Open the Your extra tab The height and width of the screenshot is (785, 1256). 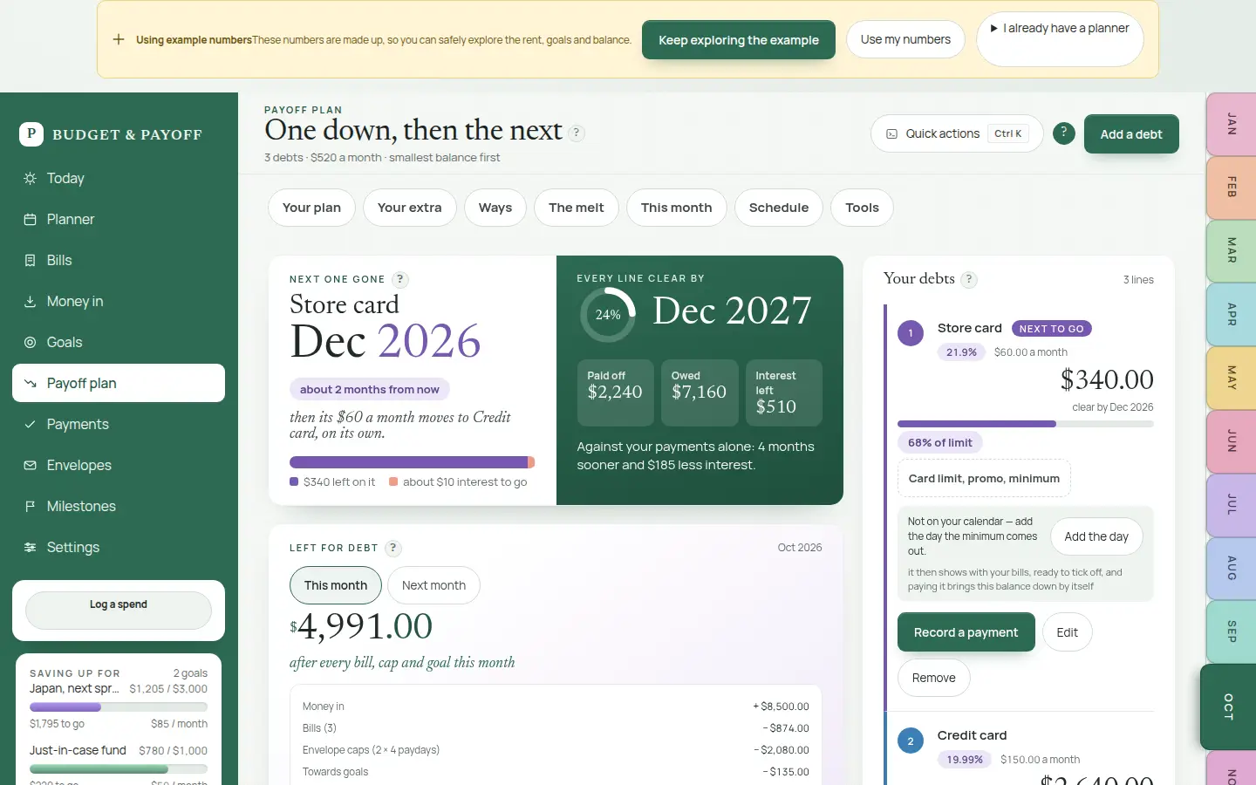point(410,208)
